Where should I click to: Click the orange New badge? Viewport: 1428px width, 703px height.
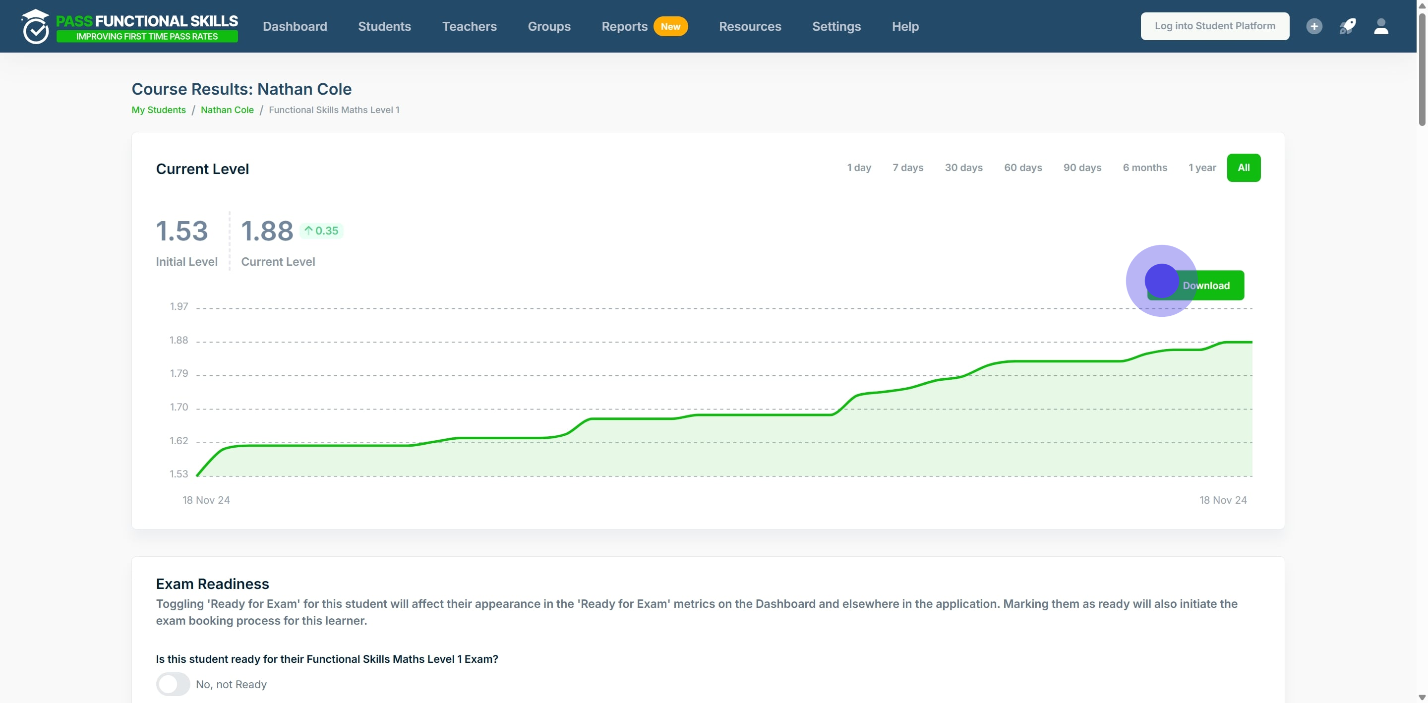(670, 26)
